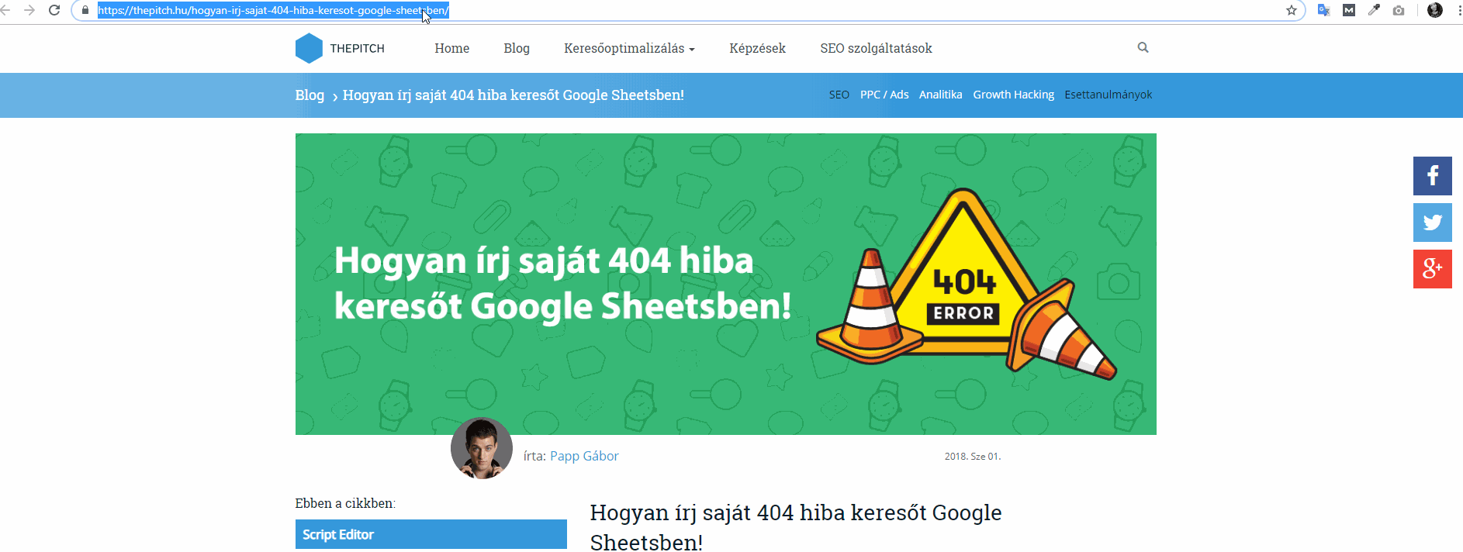The height and width of the screenshot is (552, 1463).
Task: Select the SEO category link
Action: click(839, 95)
